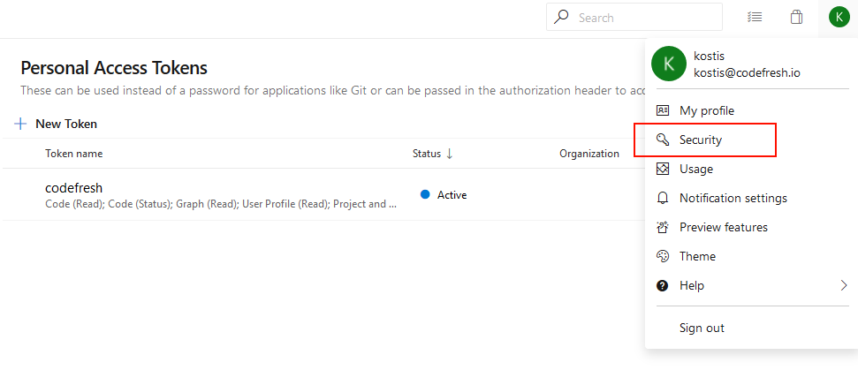Create a New Token
858x370 pixels.
tap(57, 124)
